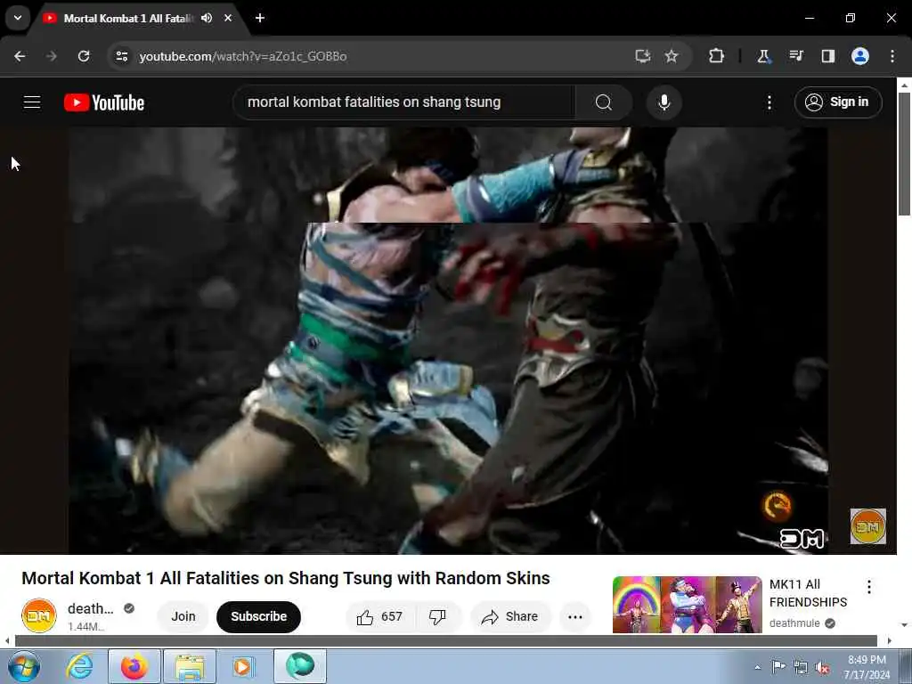
Task: Expand the tab search dropdown arrow
Action: pyautogui.click(x=18, y=18)
